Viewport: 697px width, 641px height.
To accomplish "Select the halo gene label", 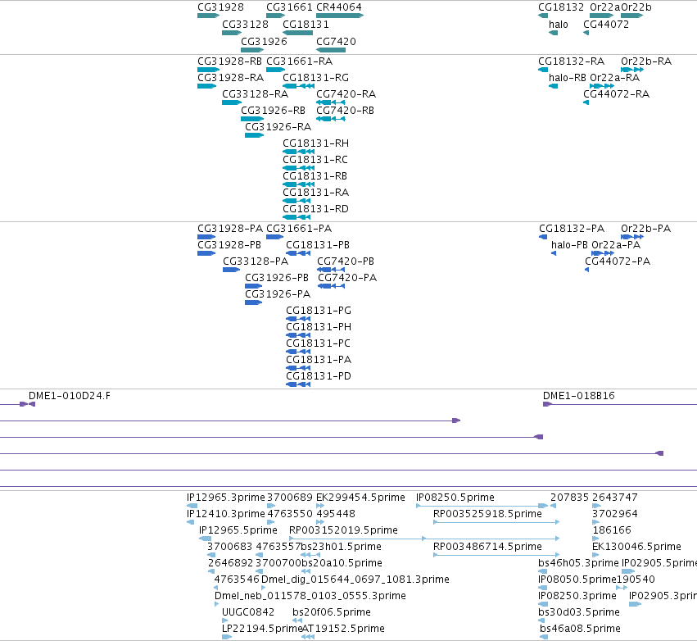I will [x=559, y=25].
